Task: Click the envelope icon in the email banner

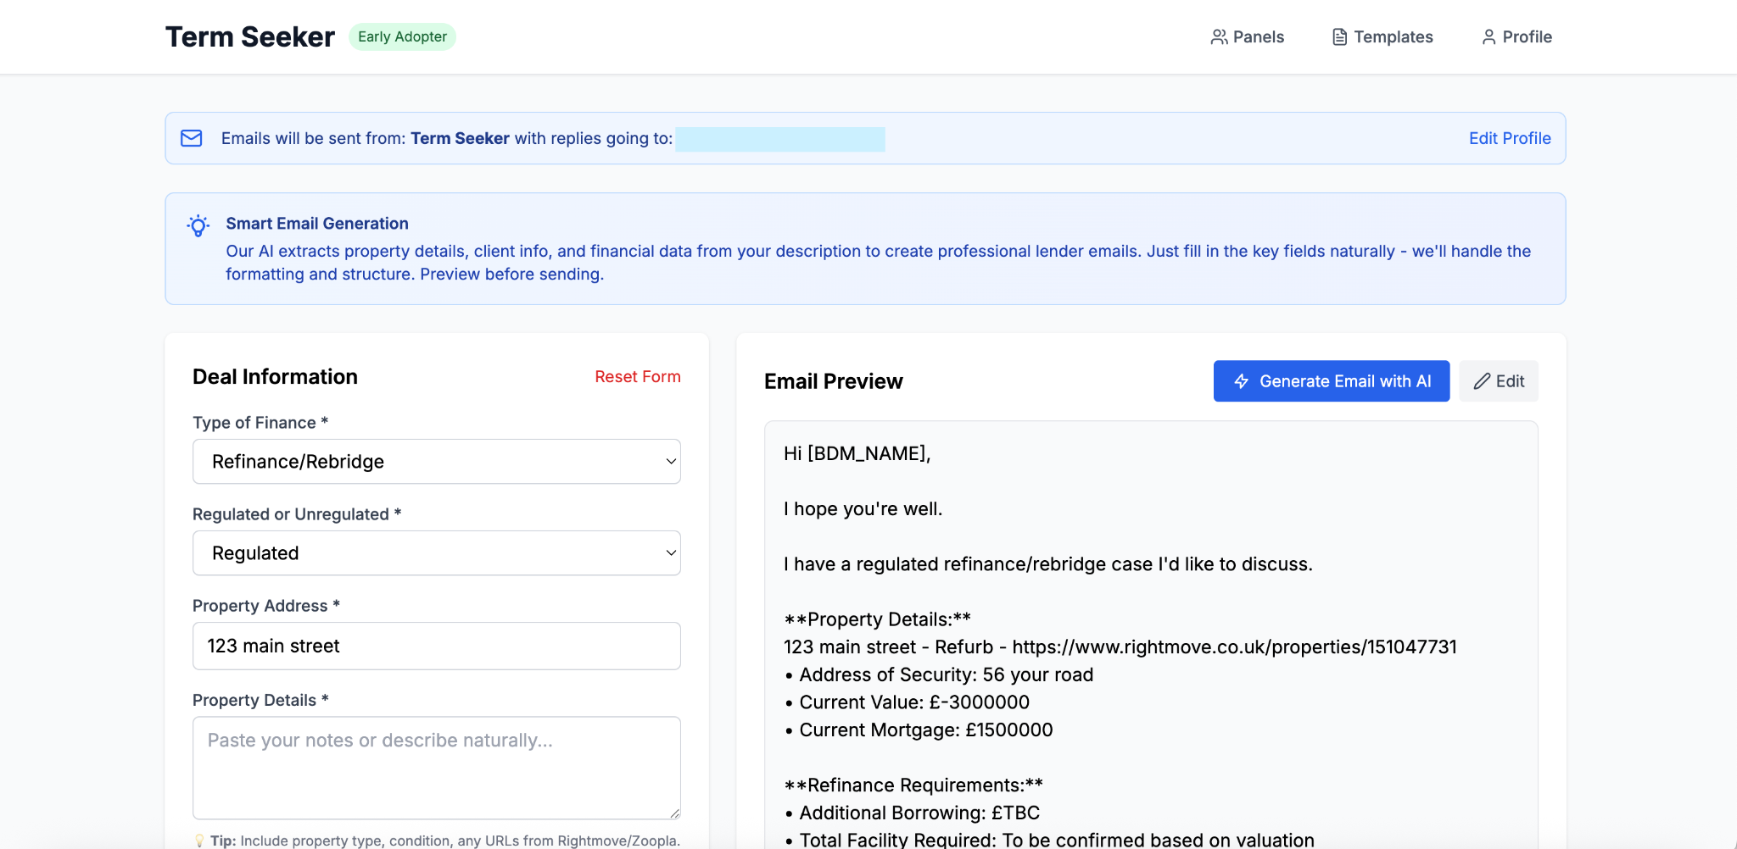Action: click(x=192, y=138)
